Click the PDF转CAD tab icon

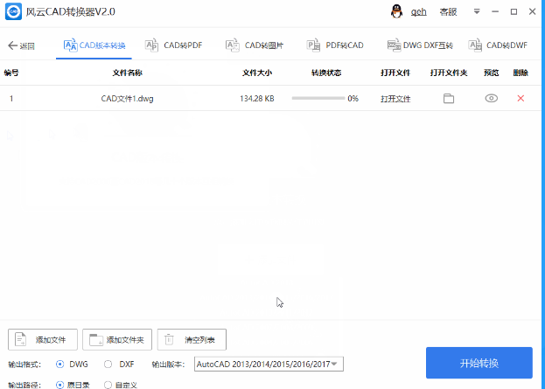pyautogui.click(x=313, y=45)
